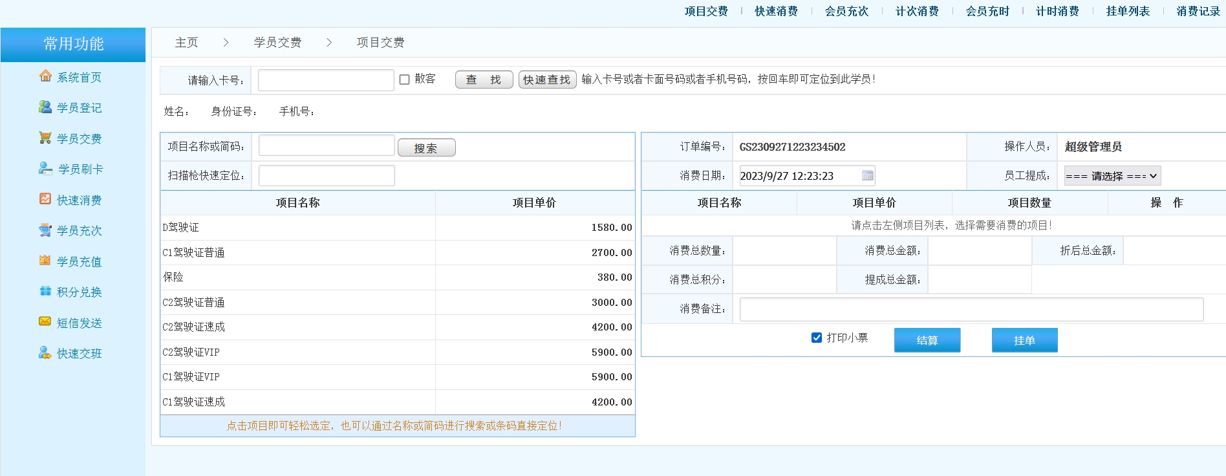The image size is (1226, 476).
Task: Open 系统首页 in the sidebar
Action: 80,78
